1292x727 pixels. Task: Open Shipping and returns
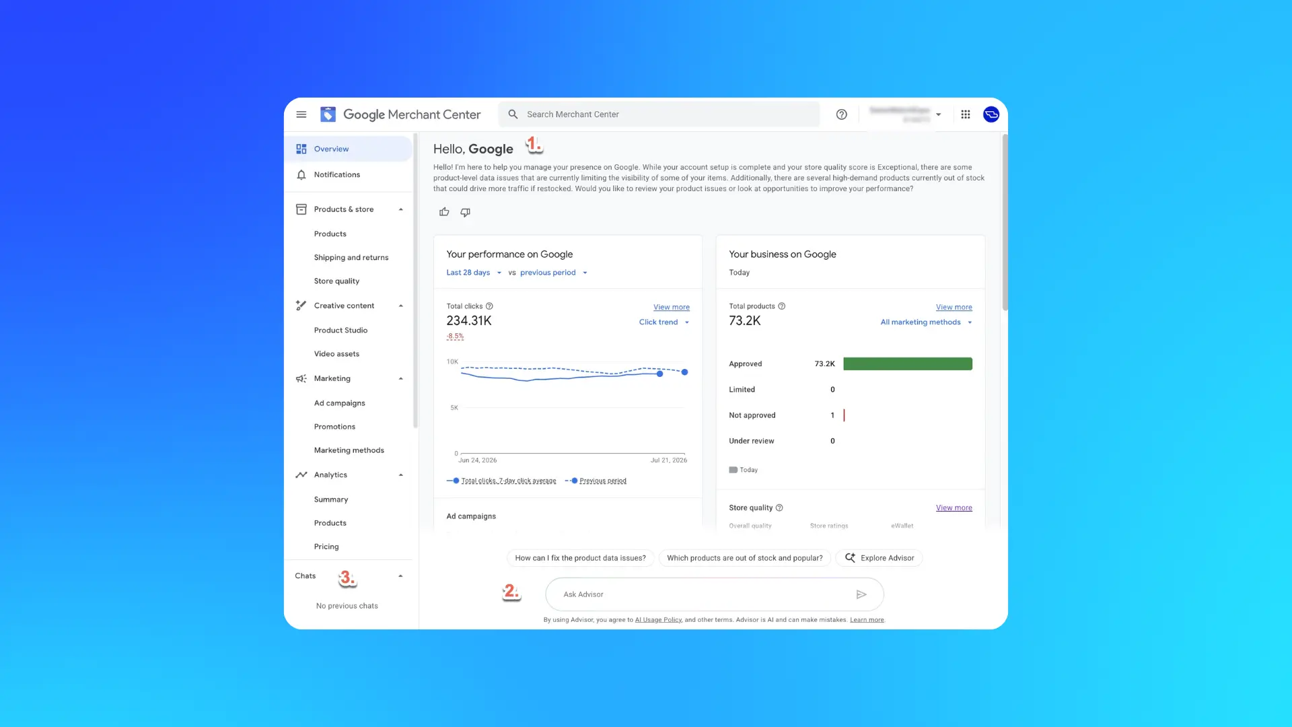[x=351, y=258]
